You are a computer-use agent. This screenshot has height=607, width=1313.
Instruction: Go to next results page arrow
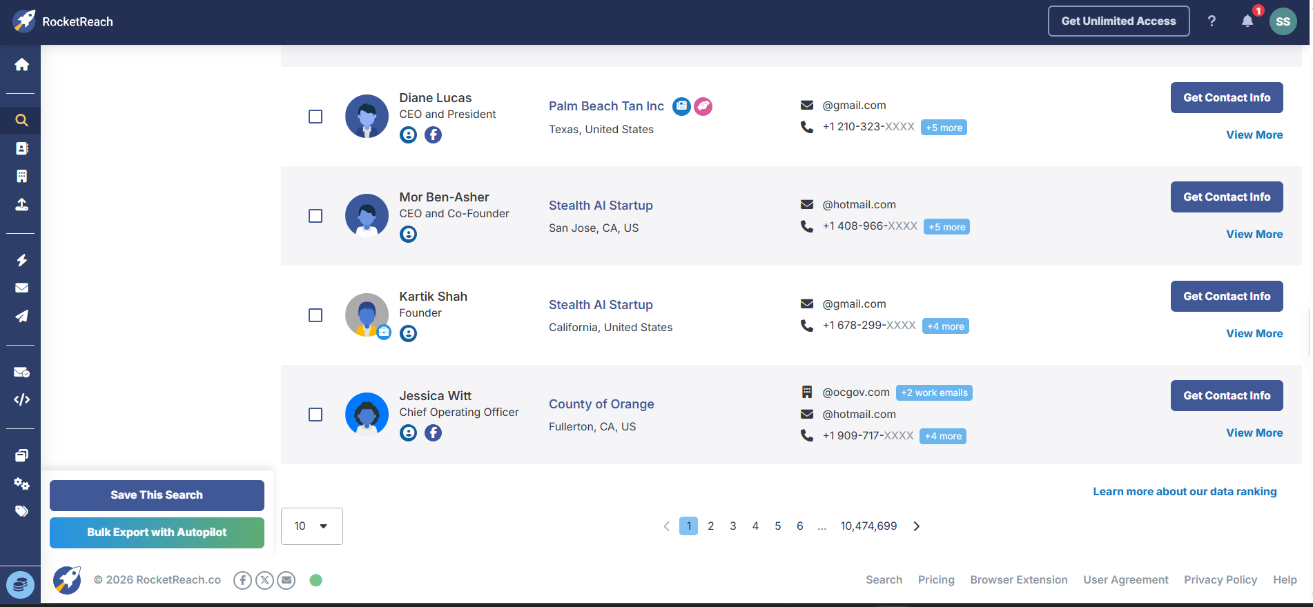coord(917,526)
